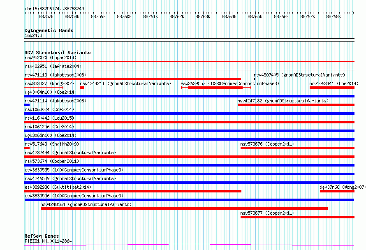Select the small red nsv4244211 bar

coord(82,88)
